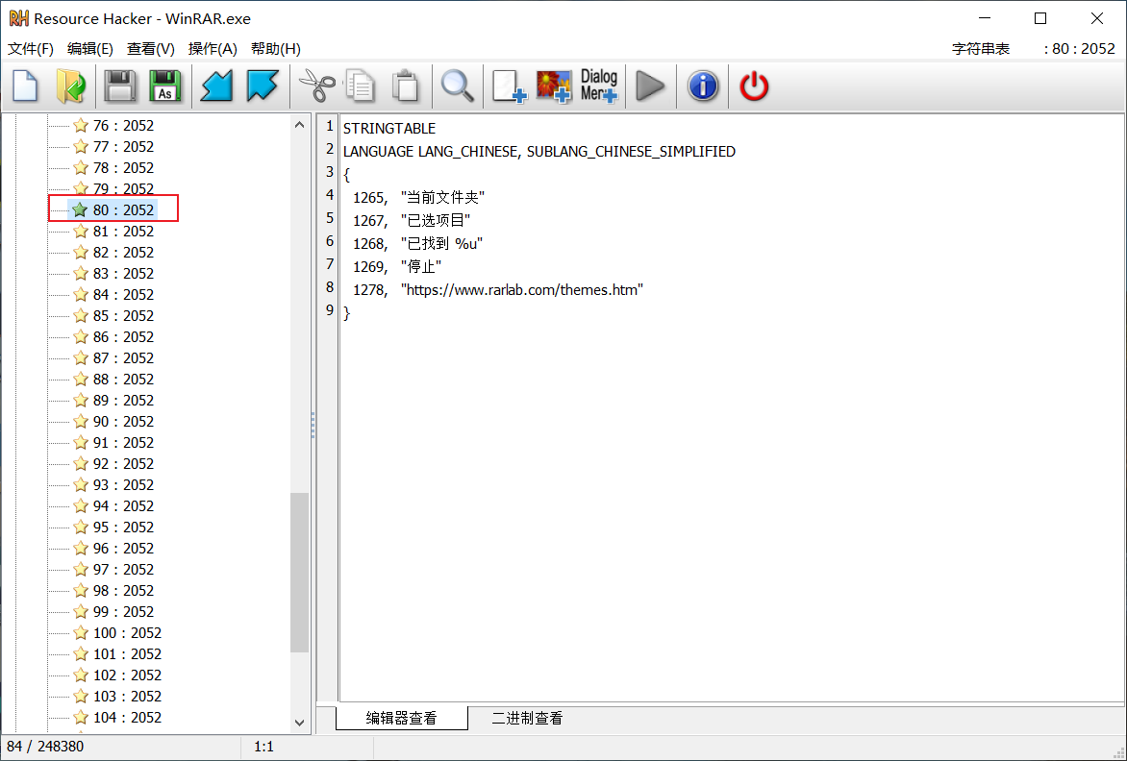Open a file with the folder icon
This screenshot has height=761, width=1127.
point(70,86)
